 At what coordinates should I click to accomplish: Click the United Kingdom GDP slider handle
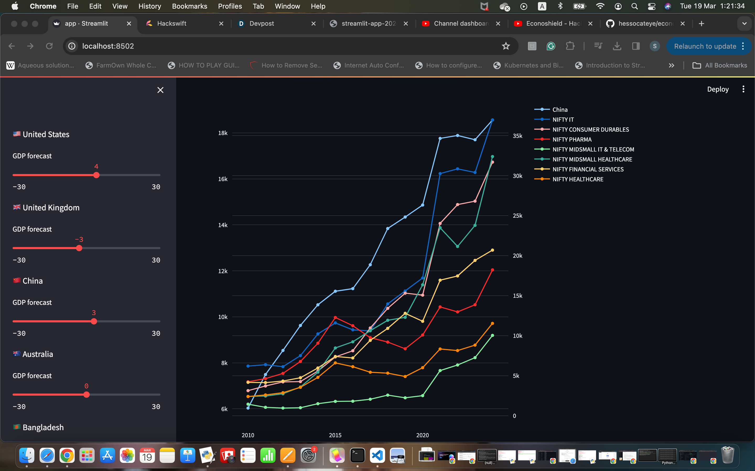point(79,248)
